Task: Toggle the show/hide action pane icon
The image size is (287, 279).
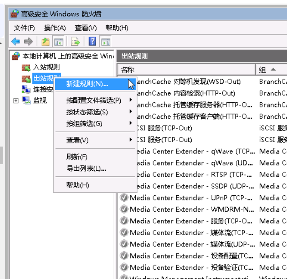Action: (x=105, y=41)
